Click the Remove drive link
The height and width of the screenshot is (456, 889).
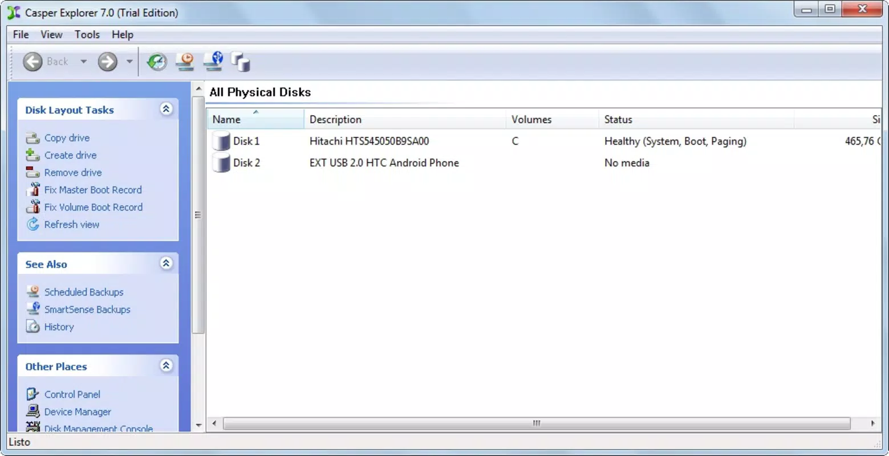[x=73, y=172]
